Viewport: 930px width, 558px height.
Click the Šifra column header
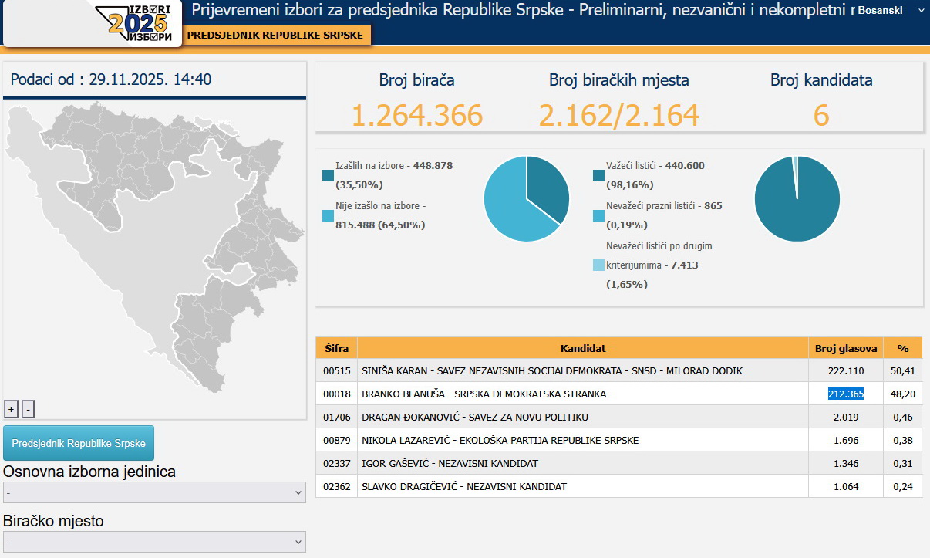(336, 348)
